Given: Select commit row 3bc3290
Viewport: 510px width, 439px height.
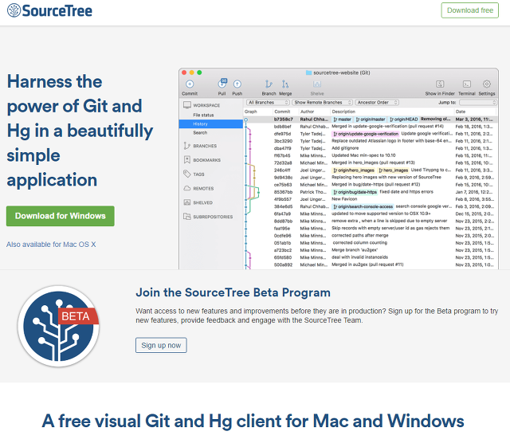Looking at the screenshot, I should click(x=371, y=141).
